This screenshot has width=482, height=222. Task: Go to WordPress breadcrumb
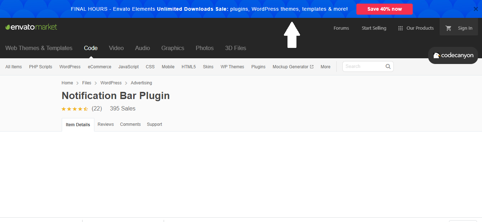click(x=111, y=83)
